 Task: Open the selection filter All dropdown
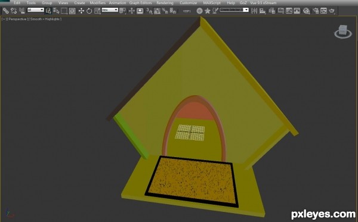click(x=35, y=10)
